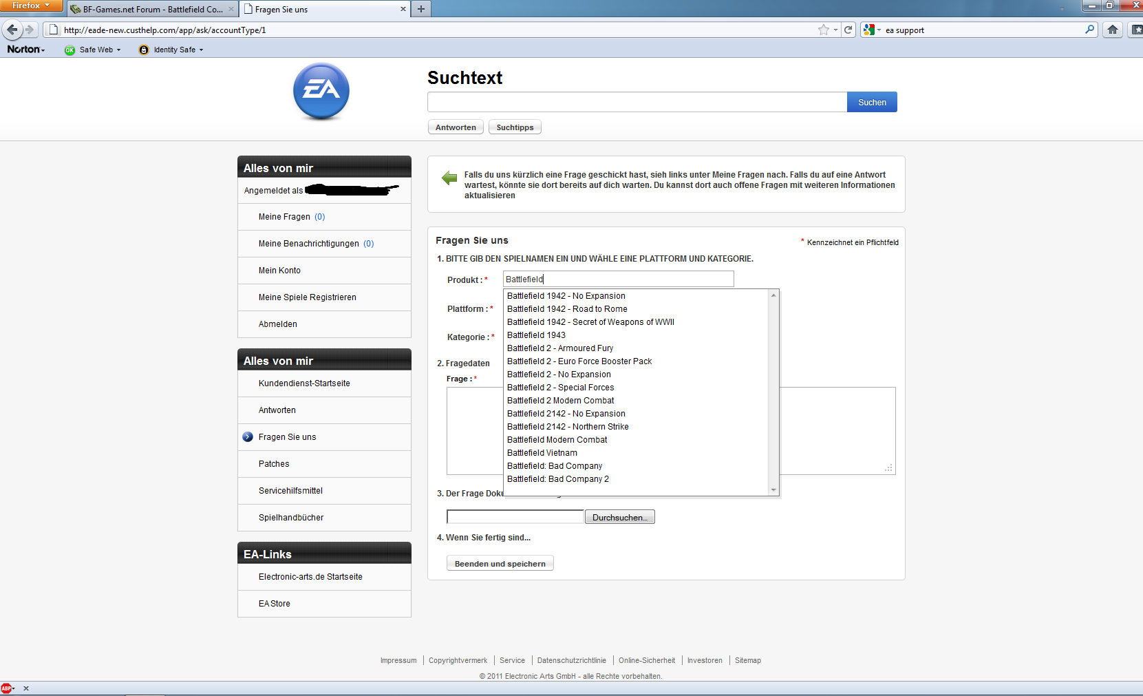
Task: Open Adblock Plus icon in status bar
Action: (6, 688)
